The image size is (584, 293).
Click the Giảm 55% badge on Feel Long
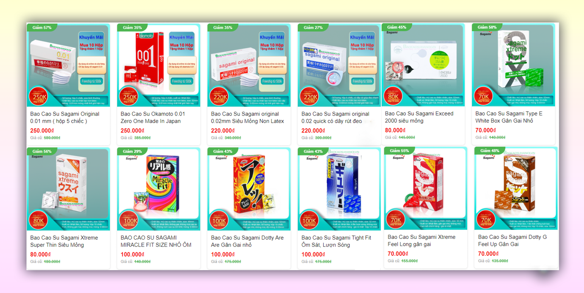point(399,151)
